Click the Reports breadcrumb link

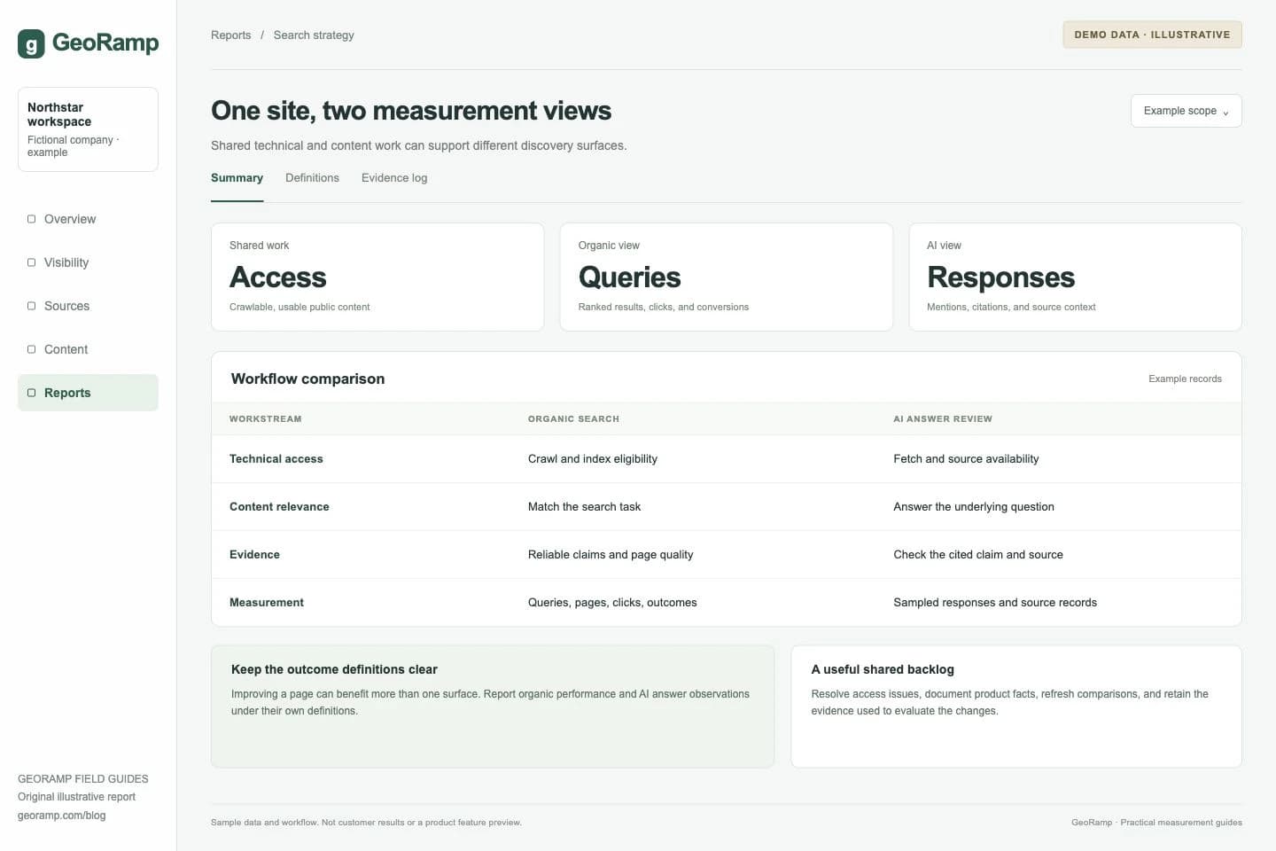(x=231, y=35)
